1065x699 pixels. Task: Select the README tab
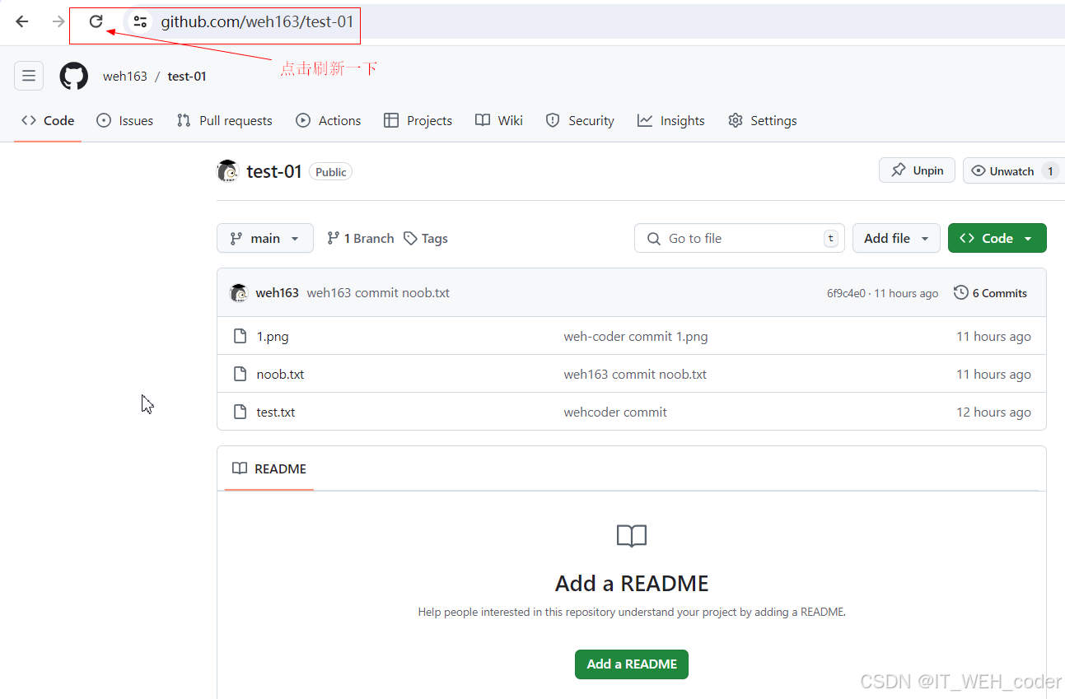tap(269, 468)
